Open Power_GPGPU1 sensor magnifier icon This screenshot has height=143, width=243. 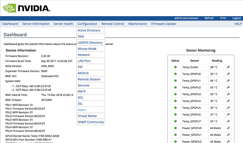228,135
